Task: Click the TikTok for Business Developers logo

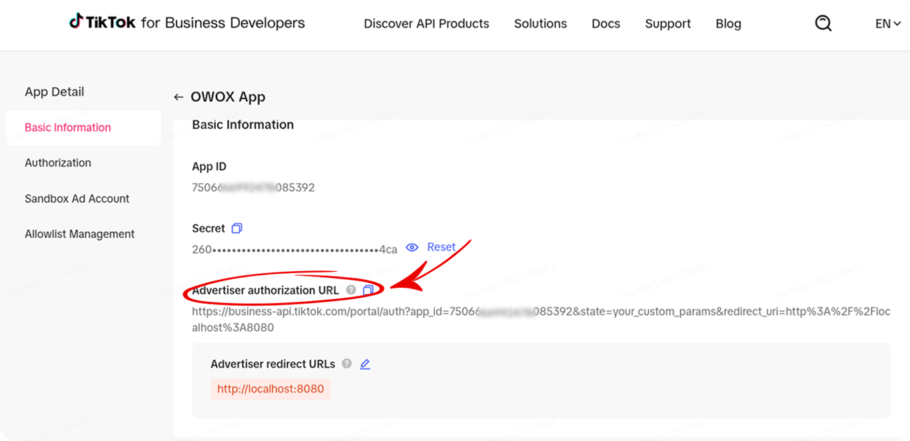Action: (187, 22)
